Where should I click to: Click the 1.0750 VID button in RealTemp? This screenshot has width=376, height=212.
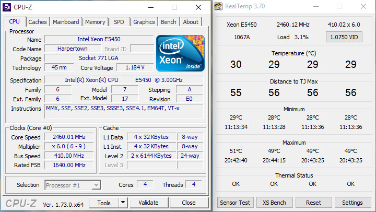coord(344,37)
